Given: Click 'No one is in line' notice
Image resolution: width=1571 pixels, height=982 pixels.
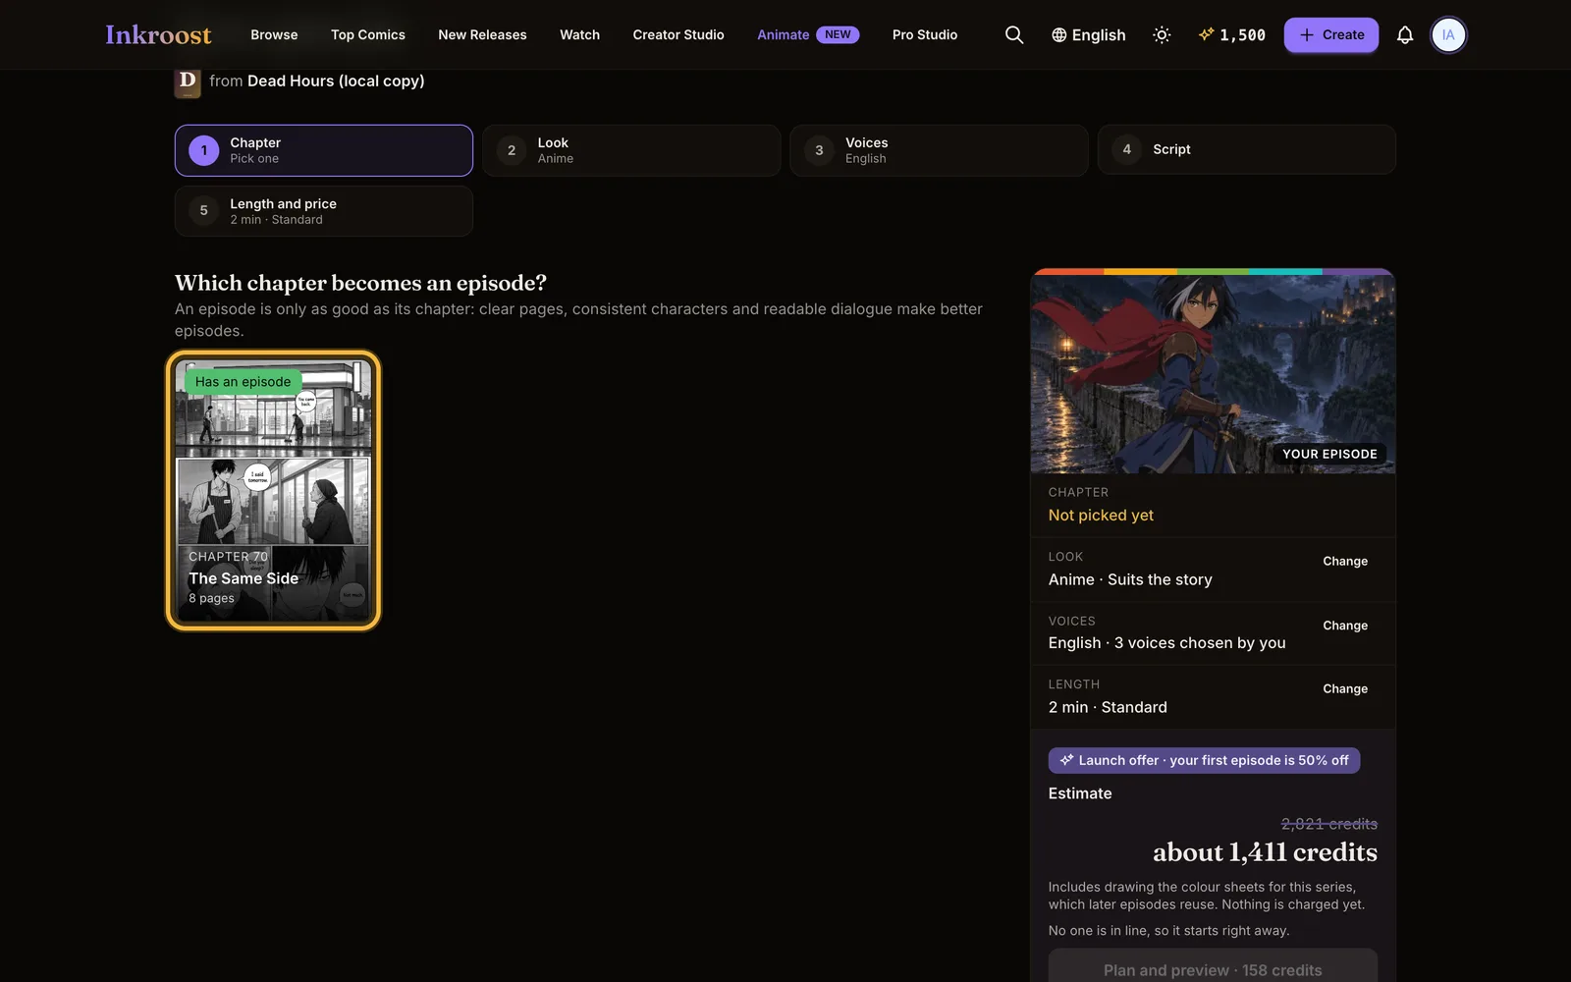Looking at the screenshot, I should coord(1169,931).
